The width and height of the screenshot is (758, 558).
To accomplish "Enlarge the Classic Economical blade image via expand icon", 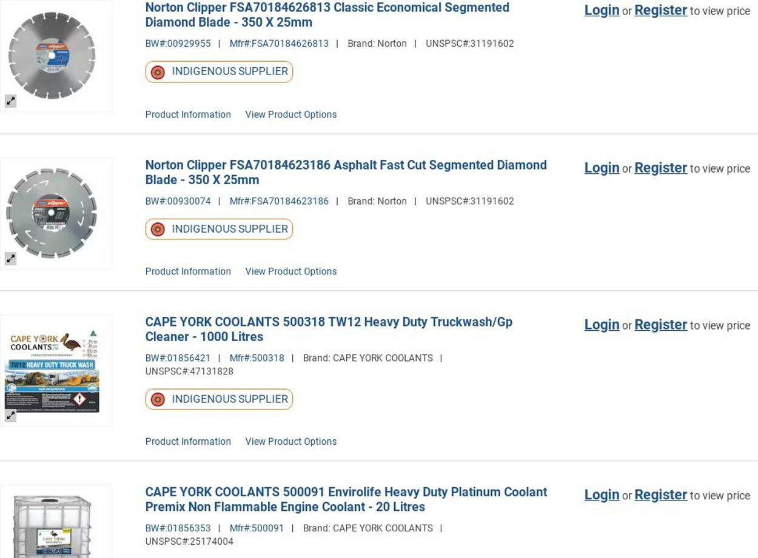I will pyautogui.click(x=11, y=101).
